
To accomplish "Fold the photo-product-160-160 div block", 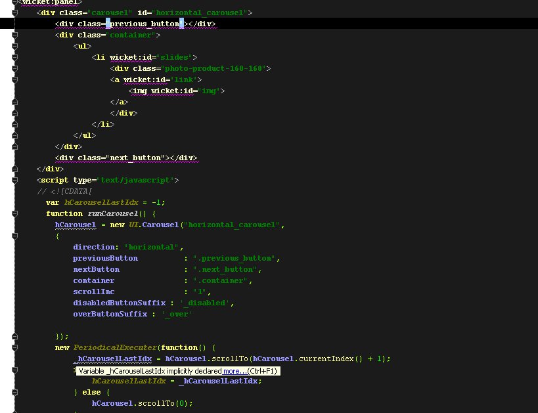I will [x=13, y=68].
